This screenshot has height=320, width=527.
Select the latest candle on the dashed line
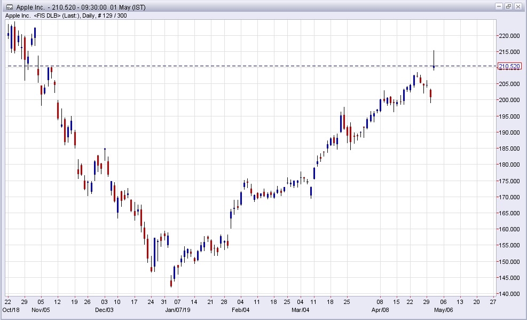(434, 66)
